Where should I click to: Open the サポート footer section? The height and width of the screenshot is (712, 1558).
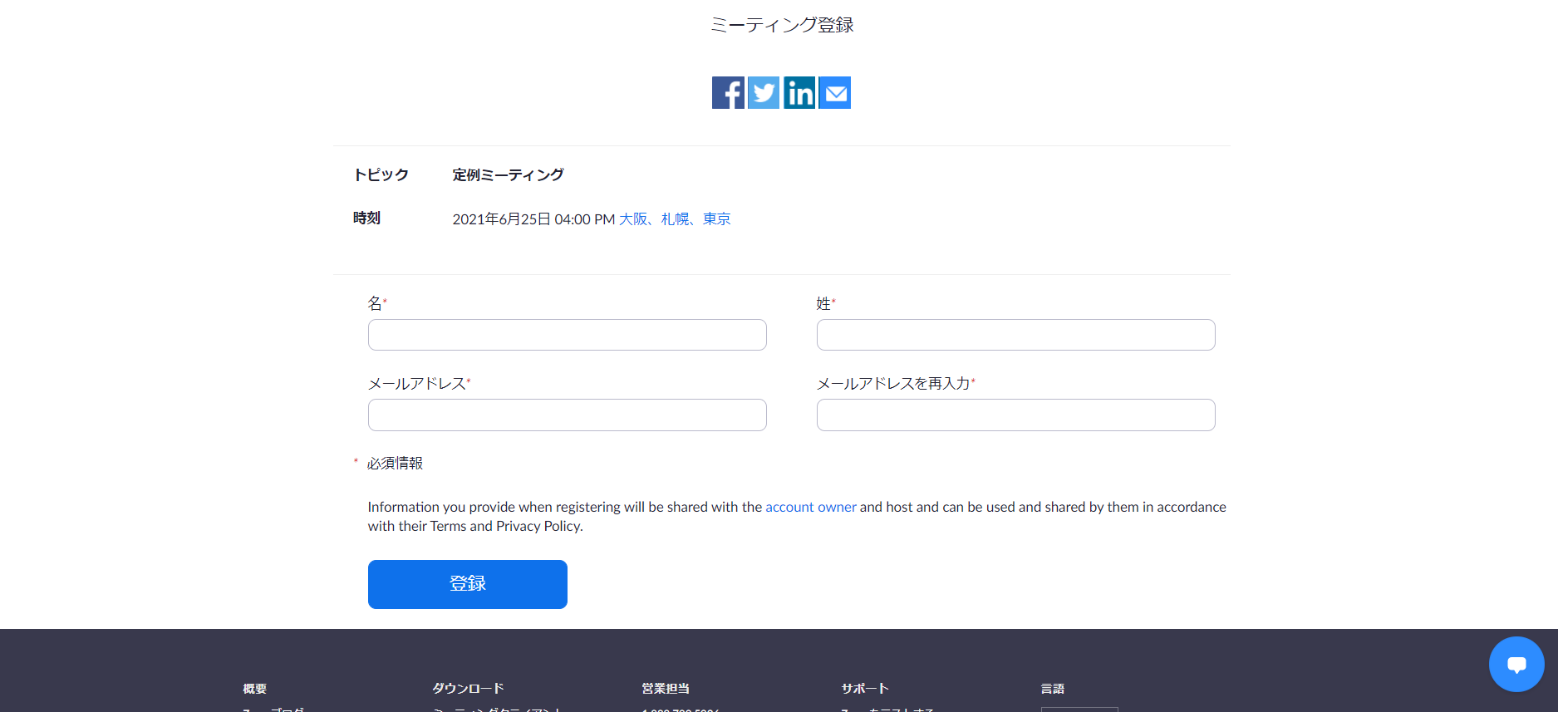[x=865, y=689]
